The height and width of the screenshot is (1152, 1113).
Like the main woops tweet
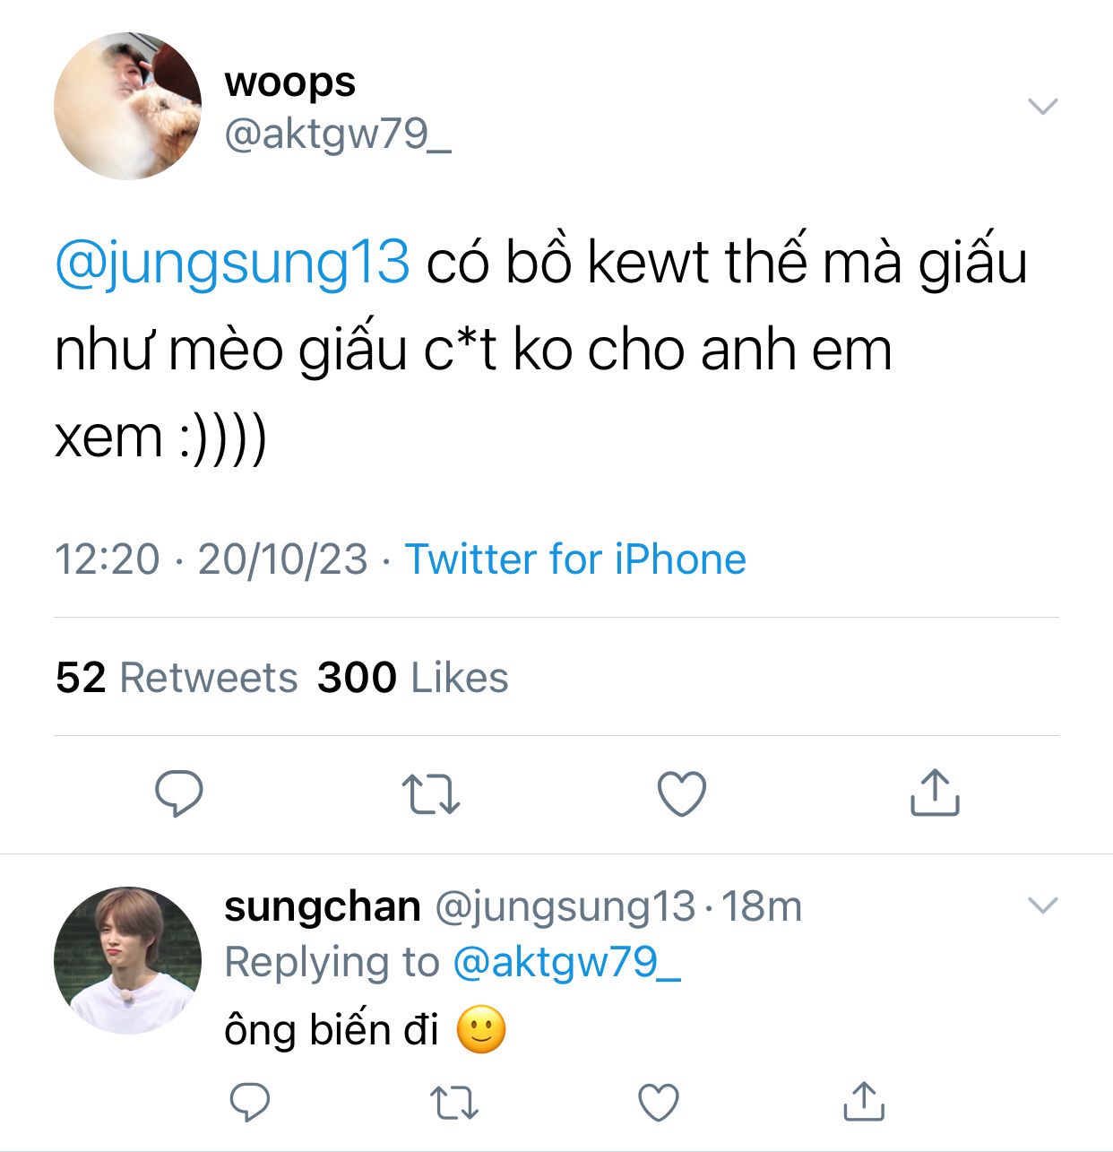682,793
